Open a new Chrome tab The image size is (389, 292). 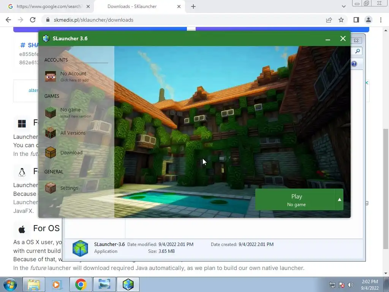click(193, 6)
